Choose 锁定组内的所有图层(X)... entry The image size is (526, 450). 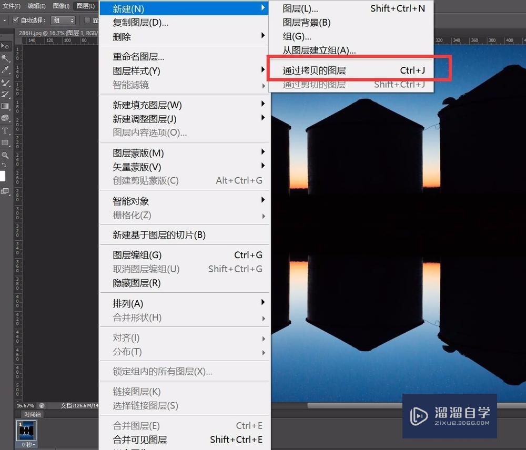[184, 371]
